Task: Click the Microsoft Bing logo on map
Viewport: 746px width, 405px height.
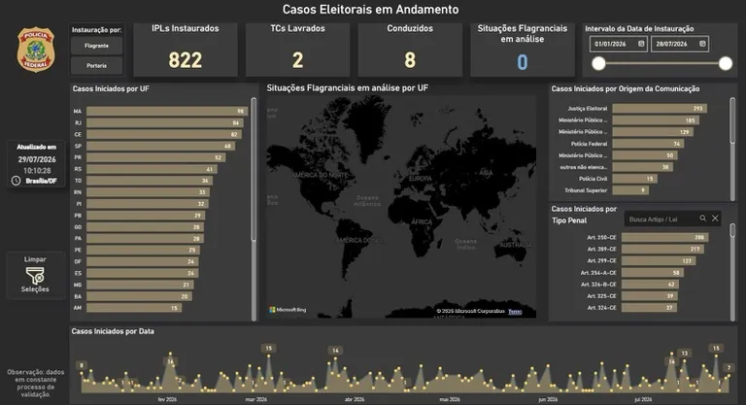Action: [x=288, y=310]
